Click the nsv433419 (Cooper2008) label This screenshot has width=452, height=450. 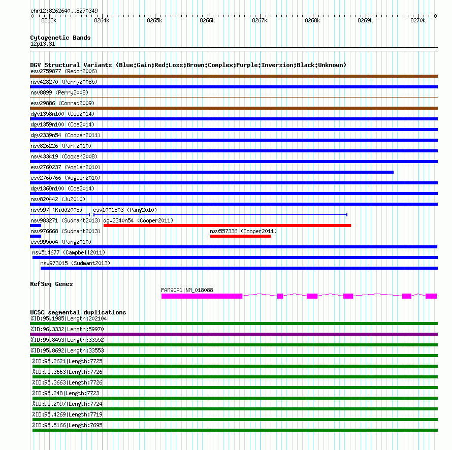pyautogui.click(x=64, y=156)
